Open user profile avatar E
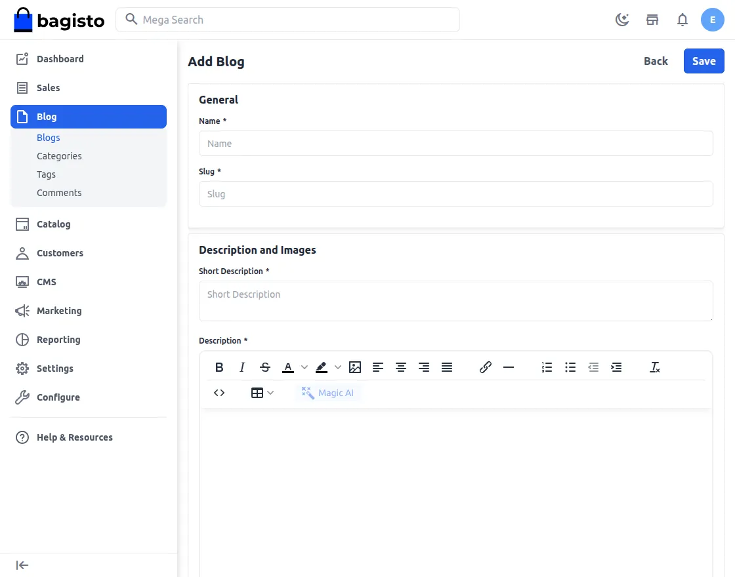The image size is (735, 577). pyautogui.click(x=713, y=20)
